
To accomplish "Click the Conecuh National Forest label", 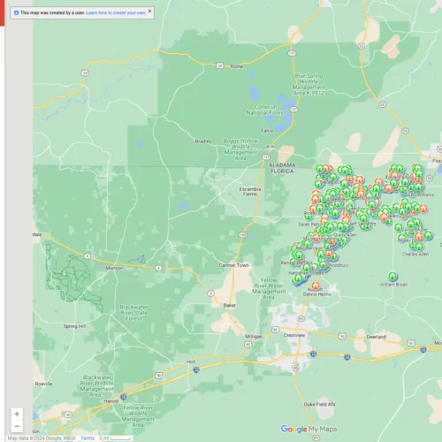I will [x=266, y=110].
